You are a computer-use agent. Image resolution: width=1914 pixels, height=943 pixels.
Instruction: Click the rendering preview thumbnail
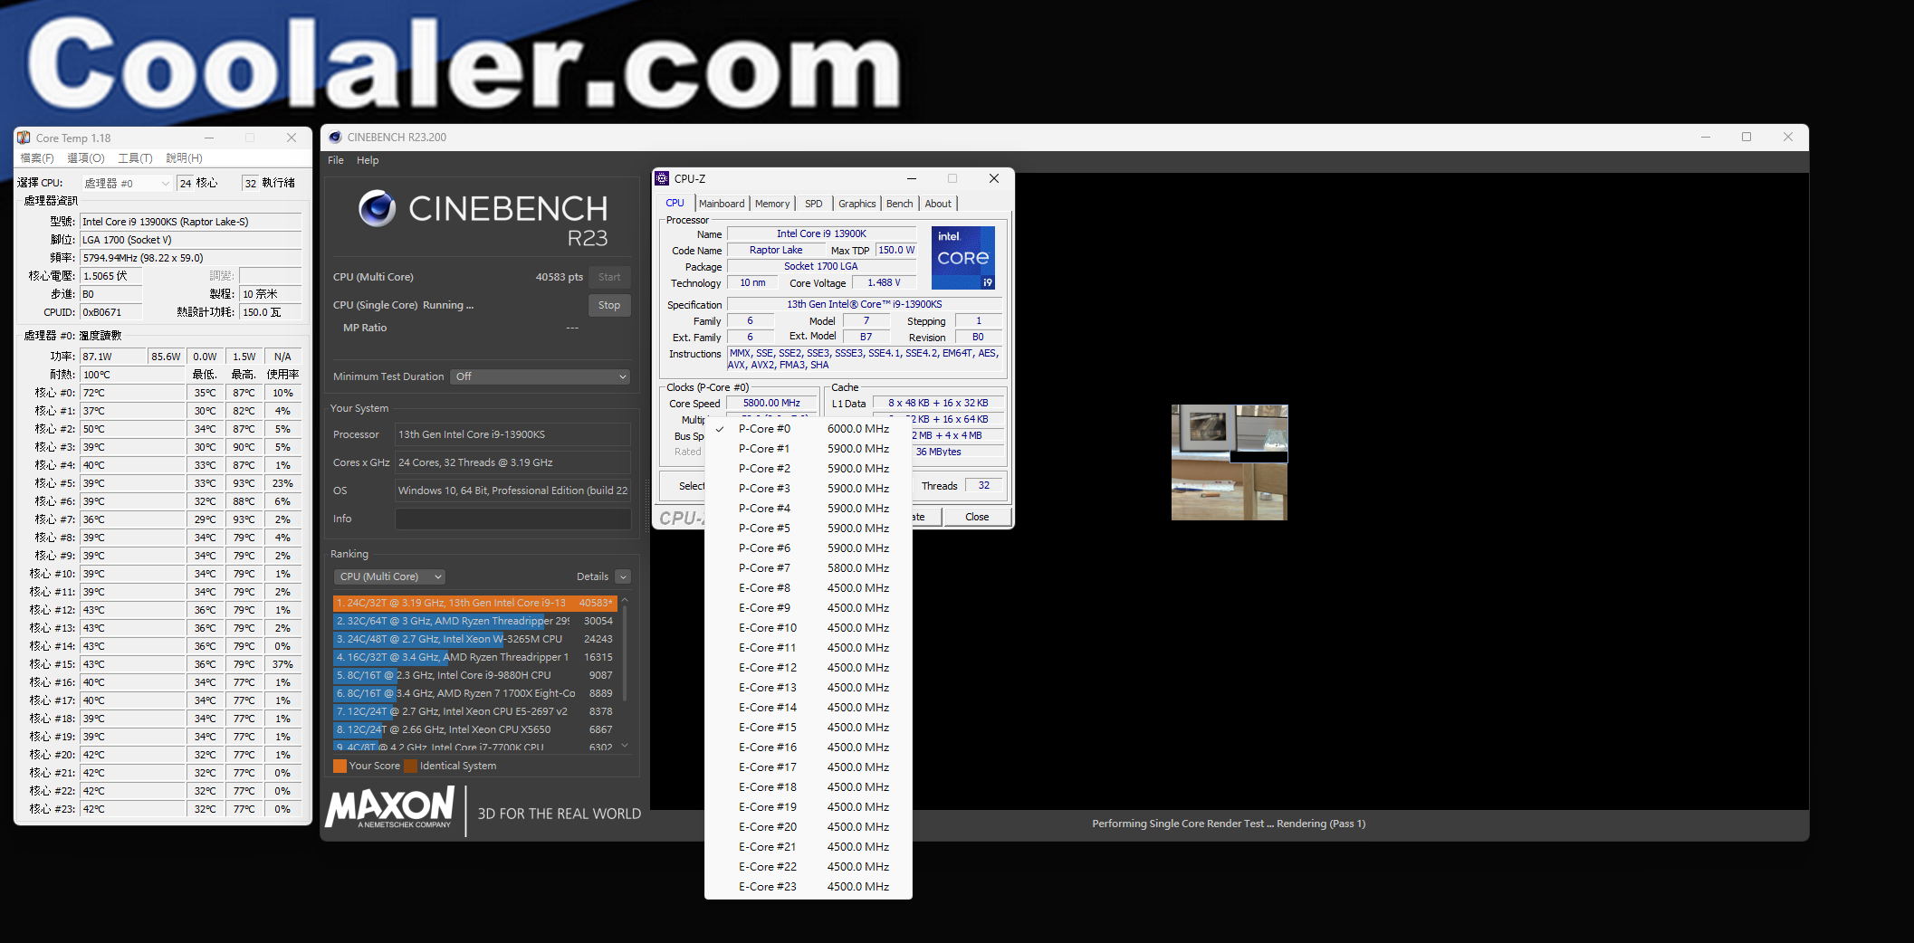(1229, 462)
